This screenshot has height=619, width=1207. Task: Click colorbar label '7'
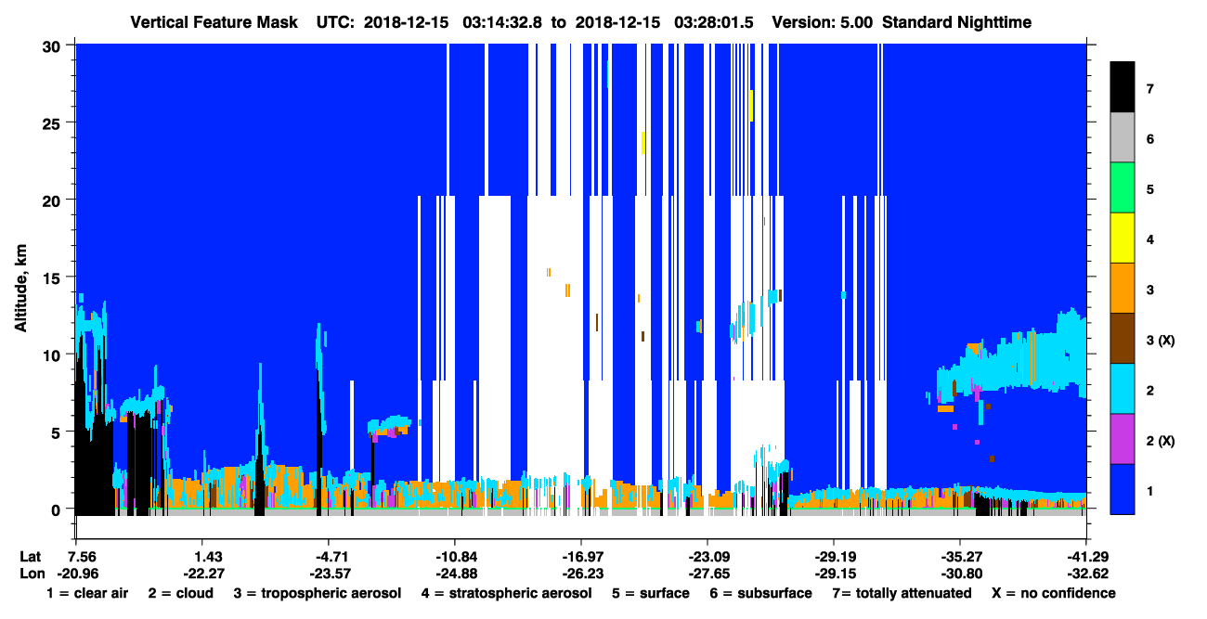click(x=1149, y=89)
